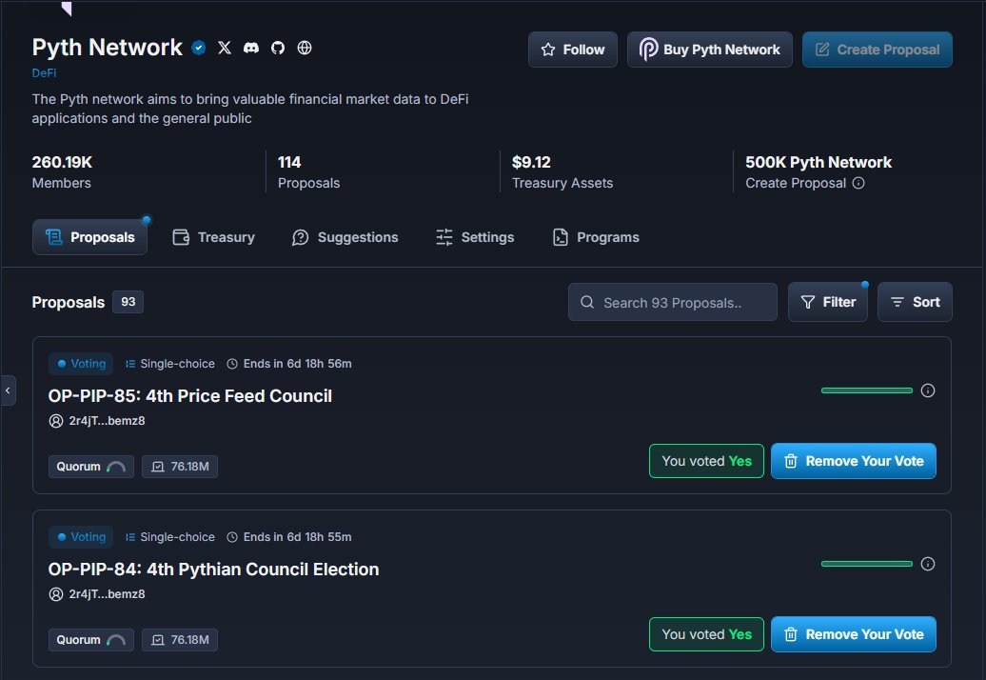Screen dimensions: 986x680
Task: Open the Pyth Network X (Twitter) link icon
Action: [225, 48]
